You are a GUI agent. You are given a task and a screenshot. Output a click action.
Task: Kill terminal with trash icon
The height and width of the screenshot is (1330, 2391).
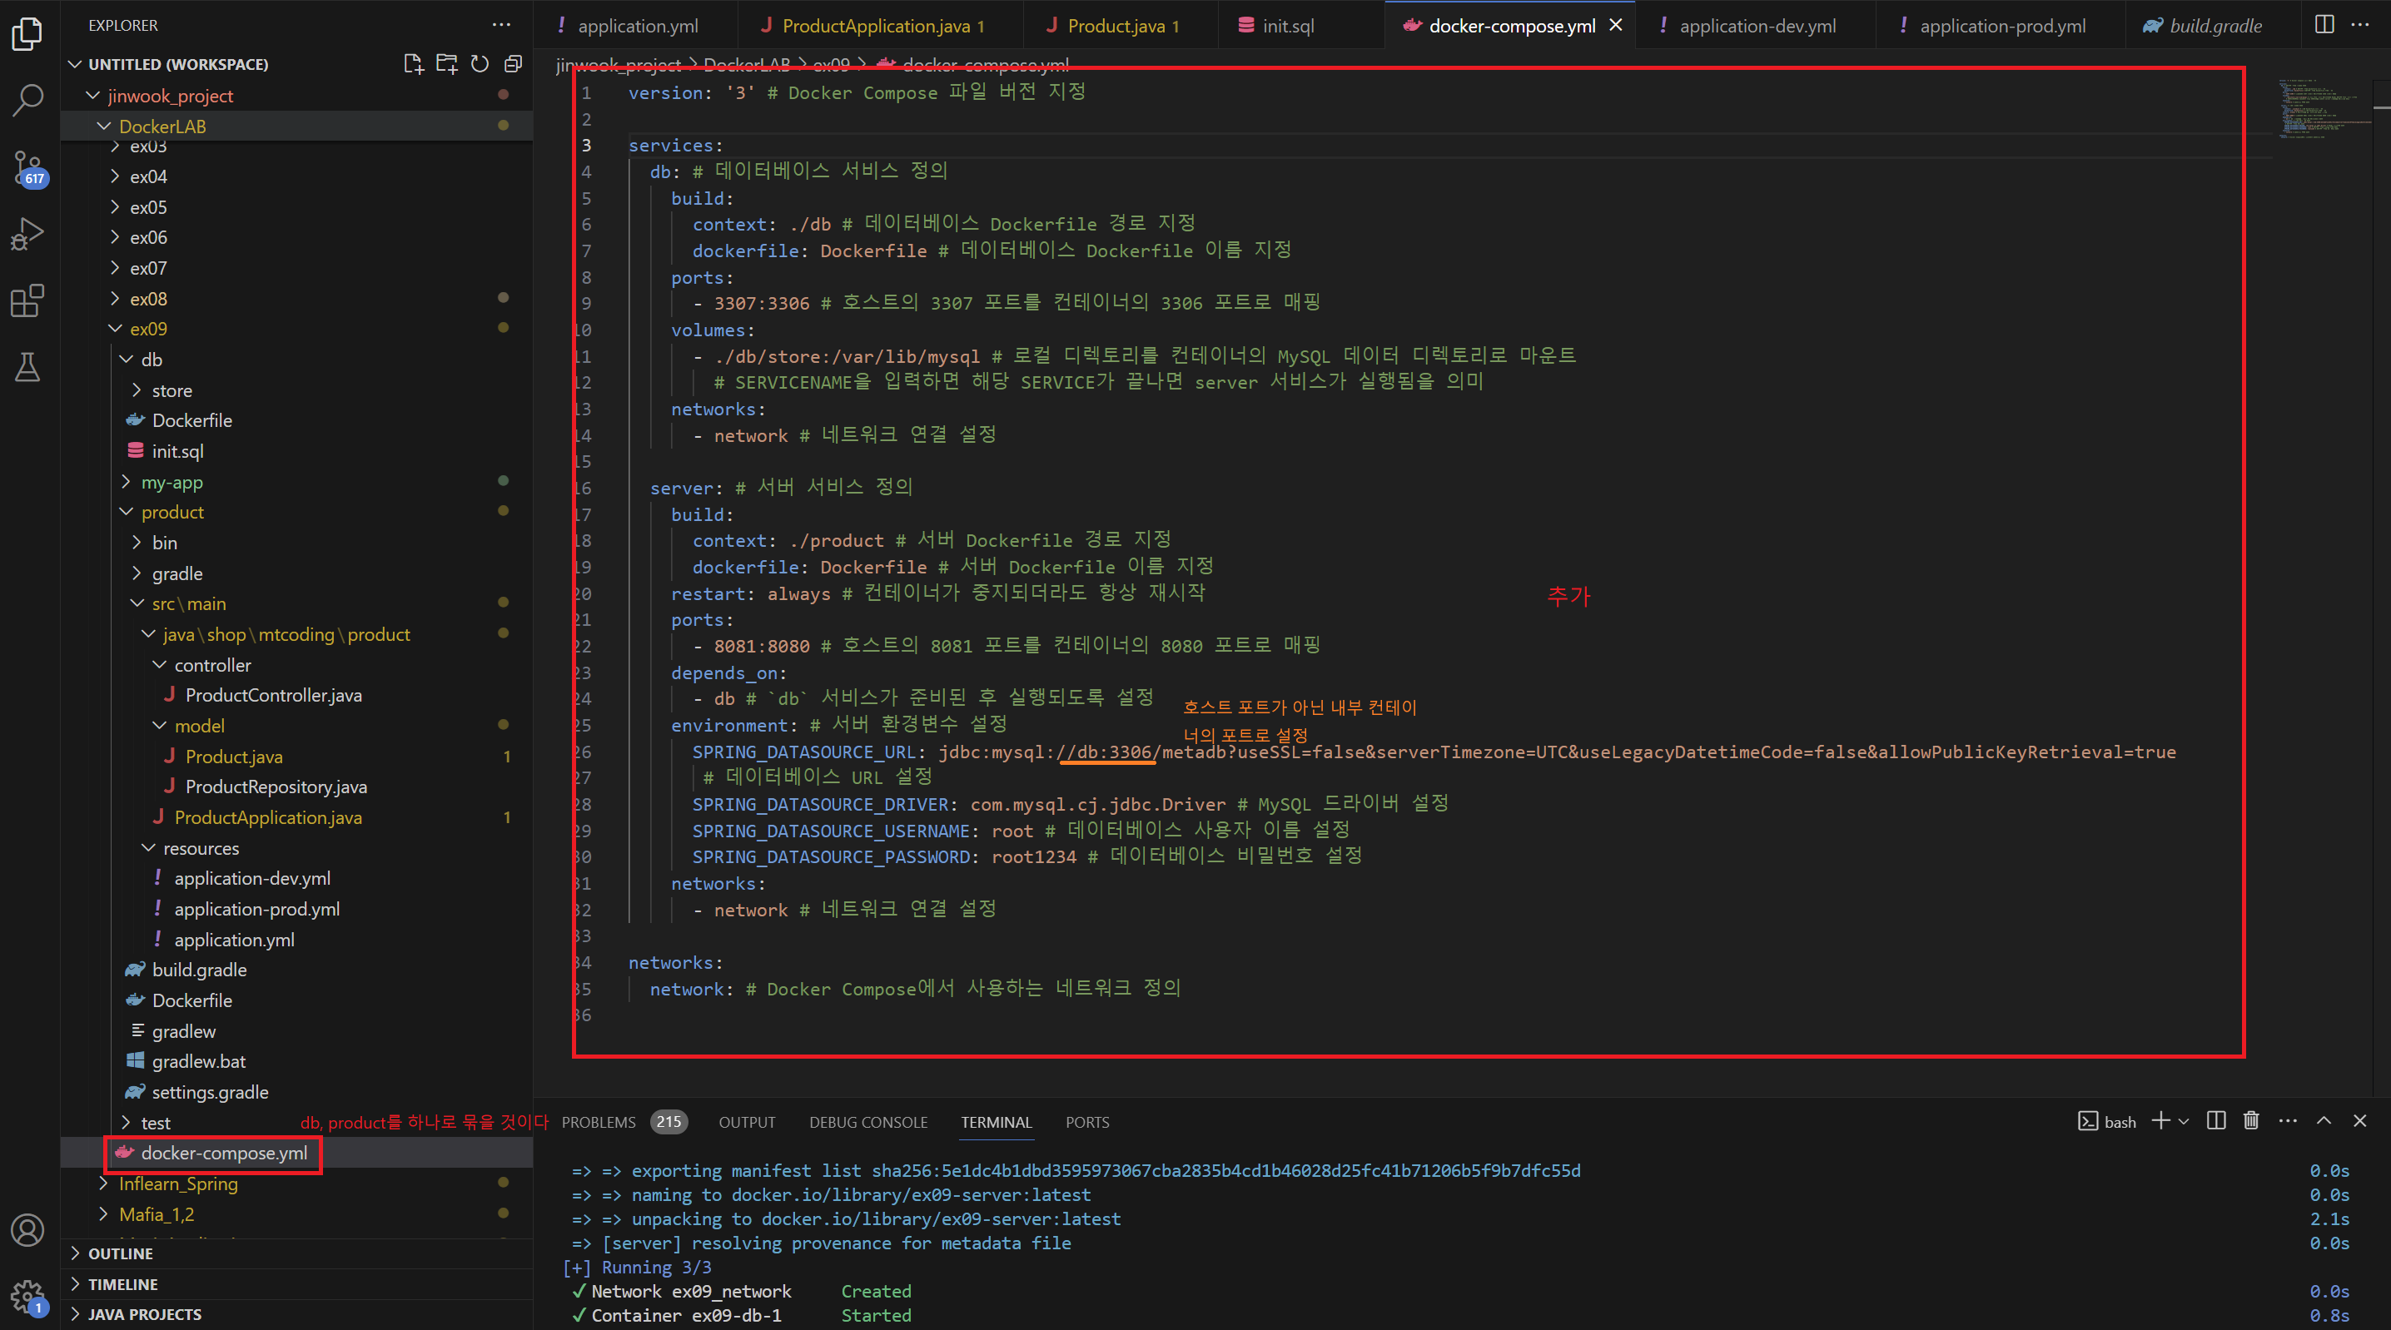point(2251,1121)
